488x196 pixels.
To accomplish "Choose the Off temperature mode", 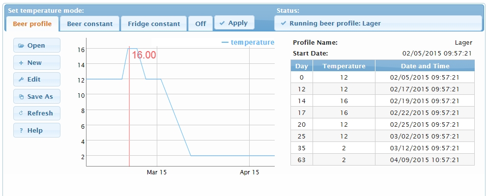I will pyautogui.click(x=201, y=24).
